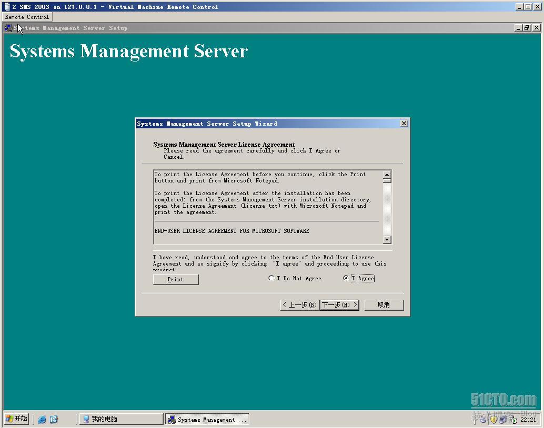The height and width of the screenshot is (428, 544).
Task: Open the 开始 Start menu
Action: point(17,419)
